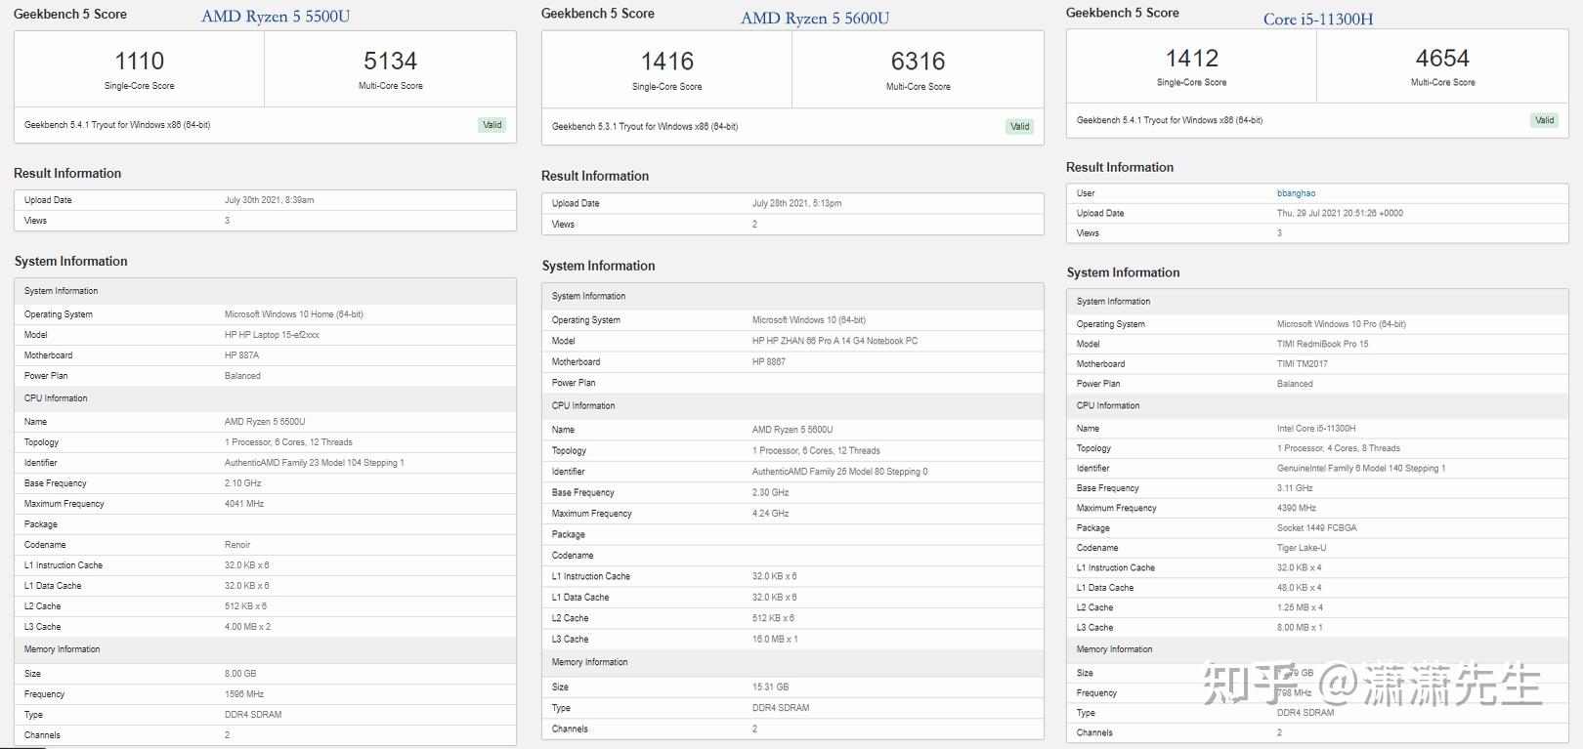Click the codename value "Renoir"
1583x749 pixels.
[237, 545]
